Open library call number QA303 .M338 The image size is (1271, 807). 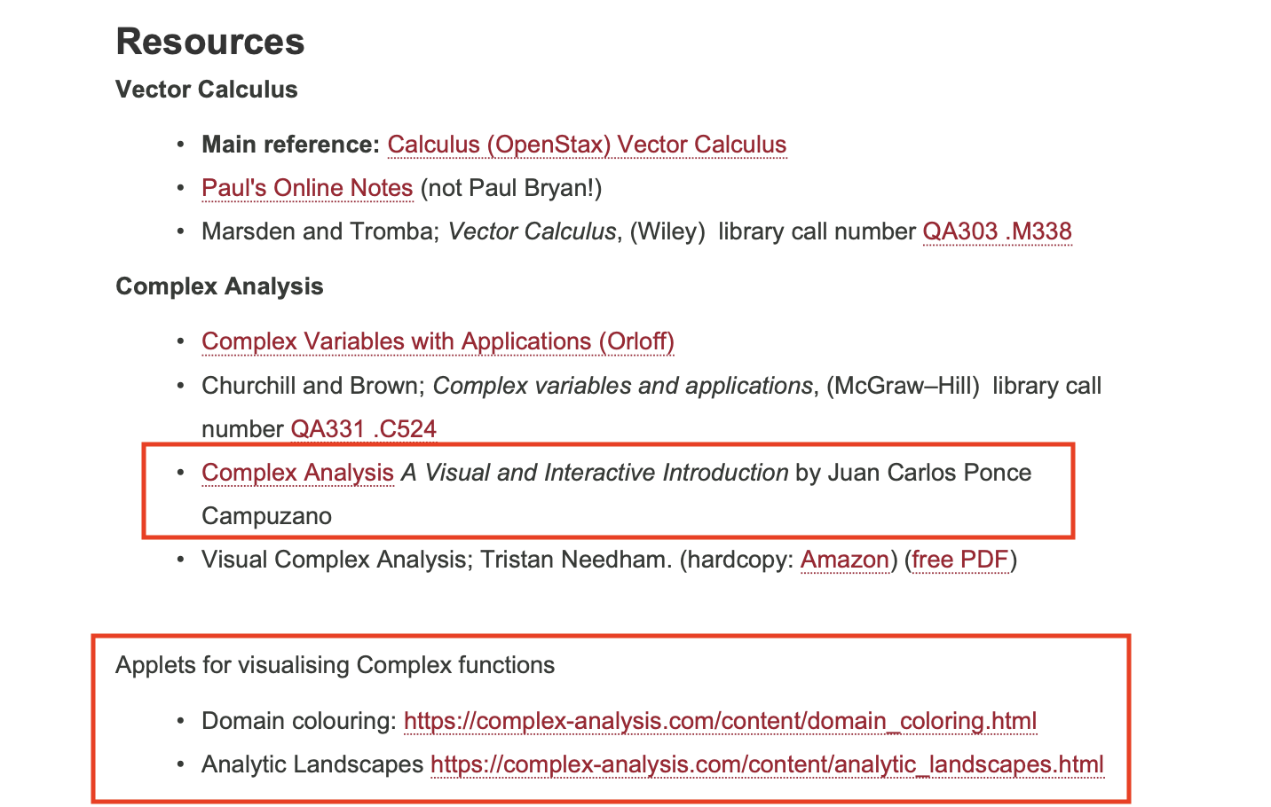point(997,231)
